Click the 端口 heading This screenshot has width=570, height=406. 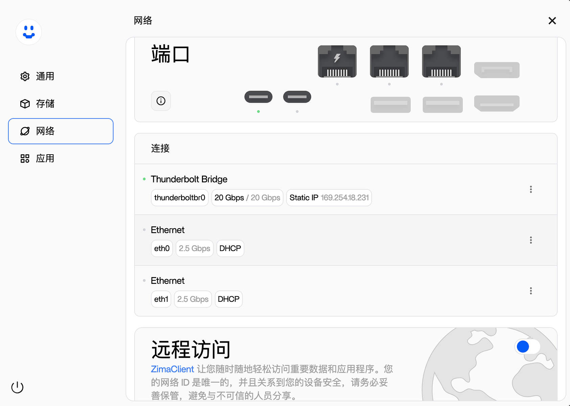(170, 54)
